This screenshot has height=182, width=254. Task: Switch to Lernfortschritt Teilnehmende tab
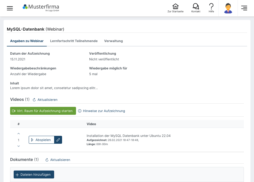(x=74, y=41)
